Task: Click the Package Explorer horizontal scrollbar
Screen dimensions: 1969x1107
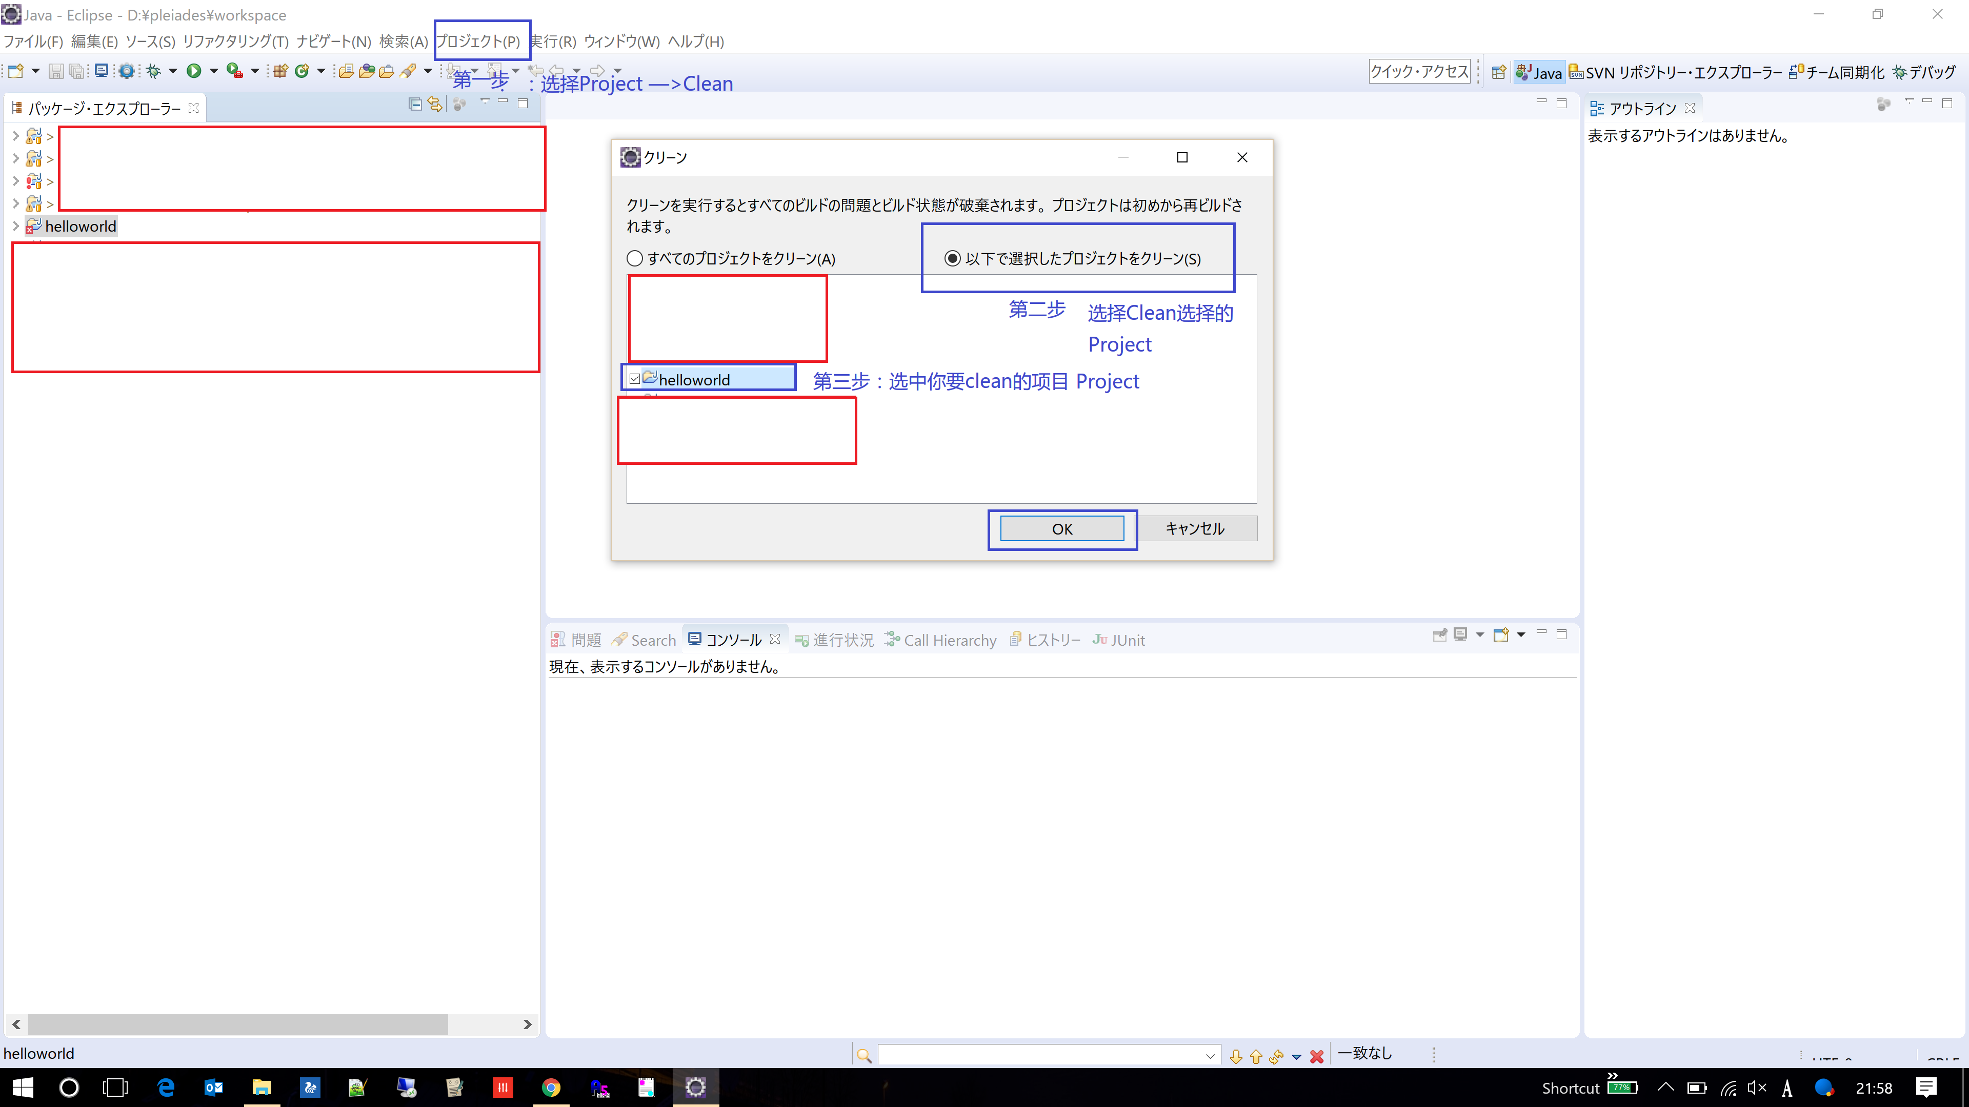Action: pos(237,1024)
